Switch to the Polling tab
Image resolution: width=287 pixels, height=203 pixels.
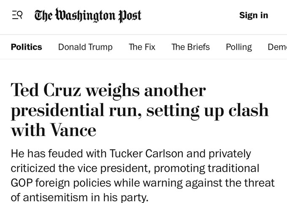238,47
